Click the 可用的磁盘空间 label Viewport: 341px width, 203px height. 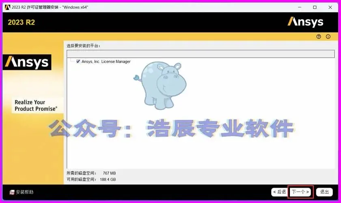81,180
